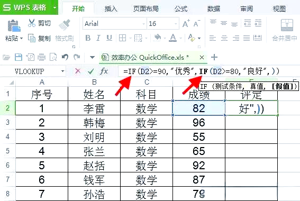Click the score cell 96
The image size is (300, 201).
click(x=199, y=122)
